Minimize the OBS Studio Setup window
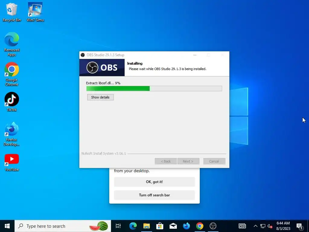 [195, 55]
